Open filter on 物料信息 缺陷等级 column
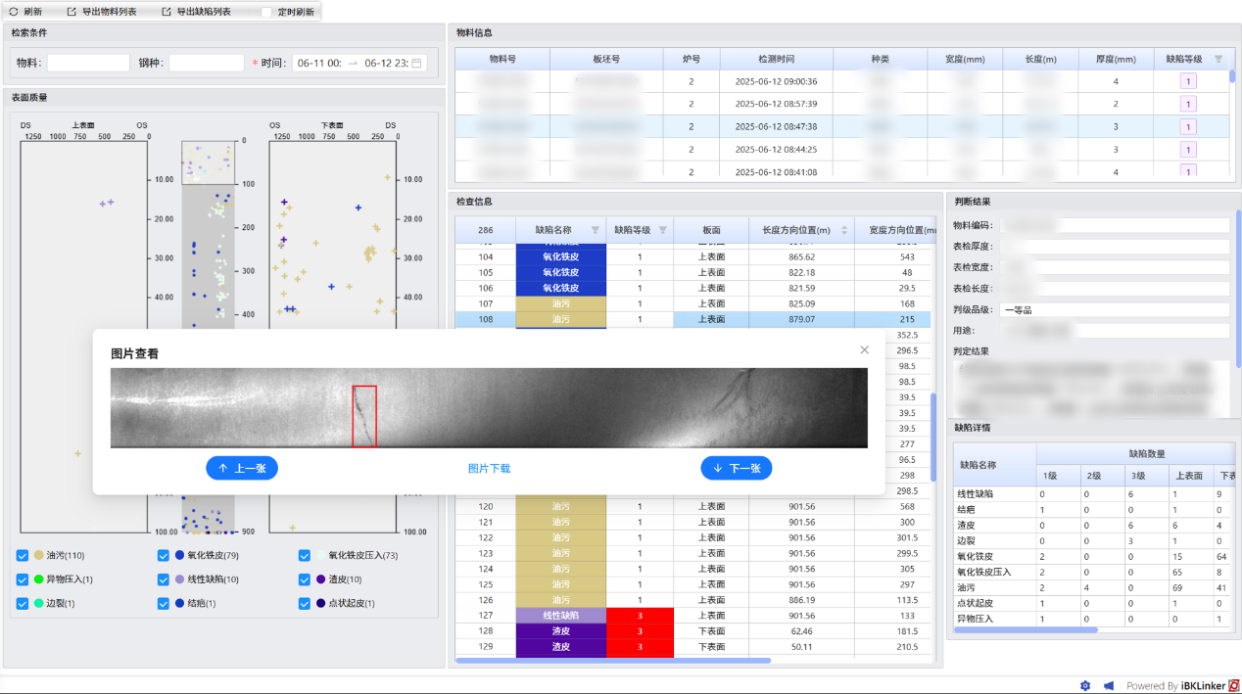 coord(1218,59)
